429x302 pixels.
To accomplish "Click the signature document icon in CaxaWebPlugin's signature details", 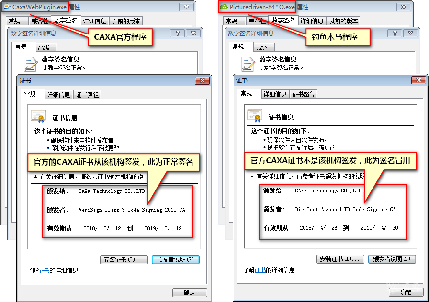I will (30, 65).
